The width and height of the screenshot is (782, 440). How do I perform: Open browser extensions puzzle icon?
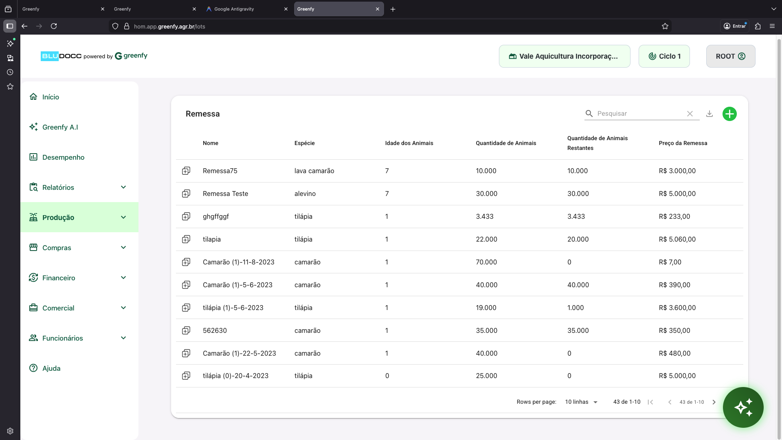coord(758,26)
